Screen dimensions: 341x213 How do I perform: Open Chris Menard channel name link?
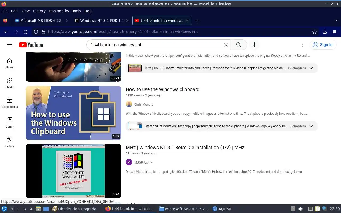[144, 104]
